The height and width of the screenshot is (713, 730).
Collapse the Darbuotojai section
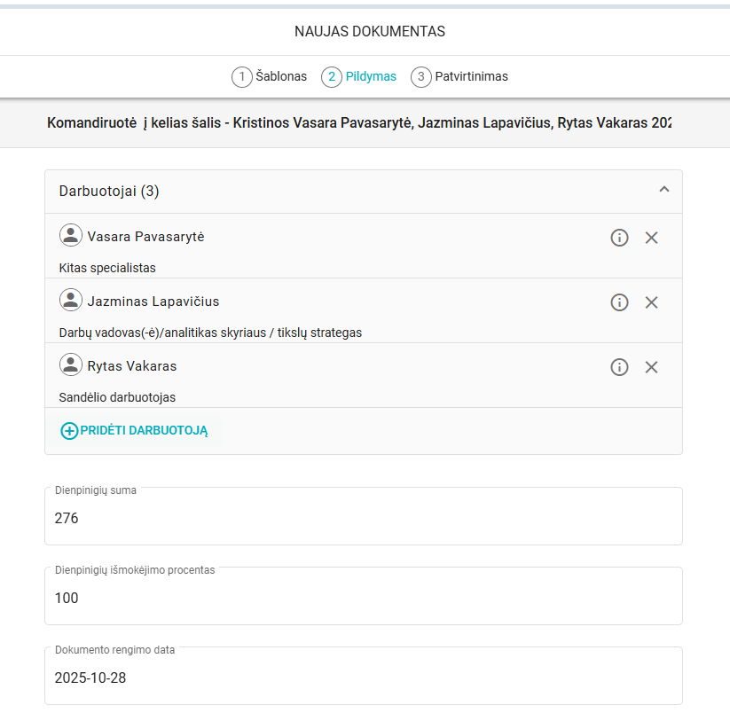[x=663, y=190]
